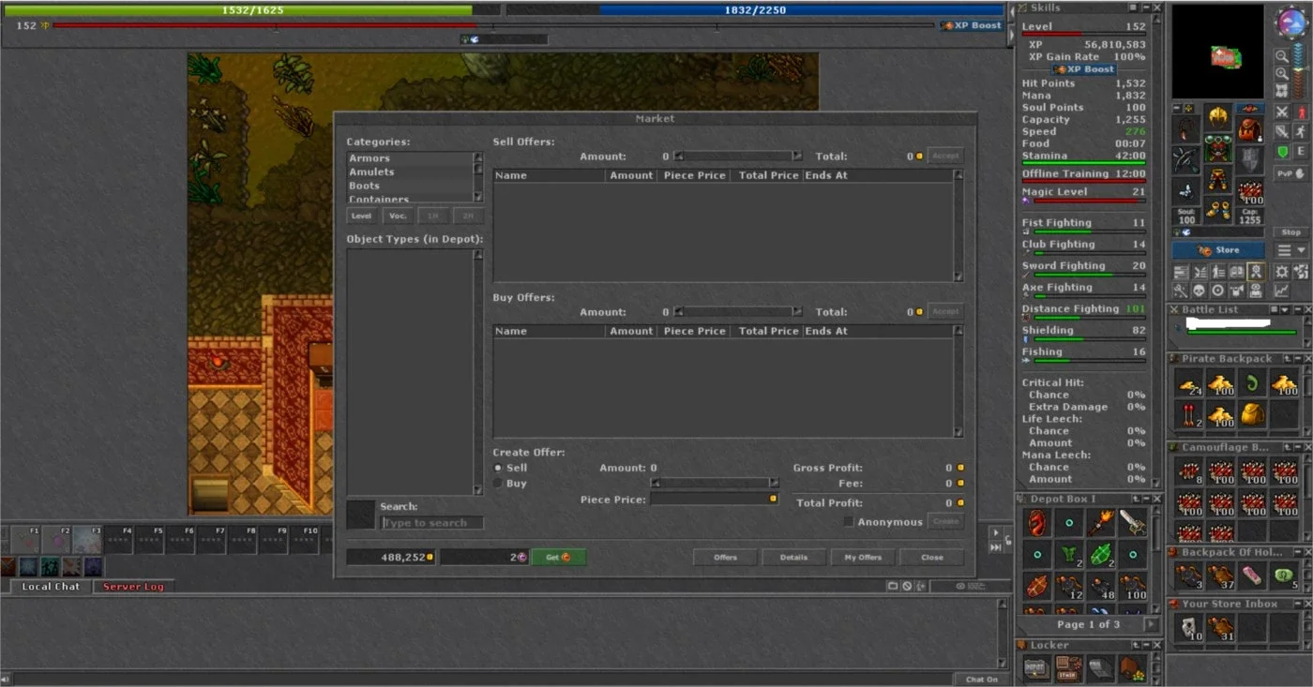Click the Stop button

coord(1291,232)
